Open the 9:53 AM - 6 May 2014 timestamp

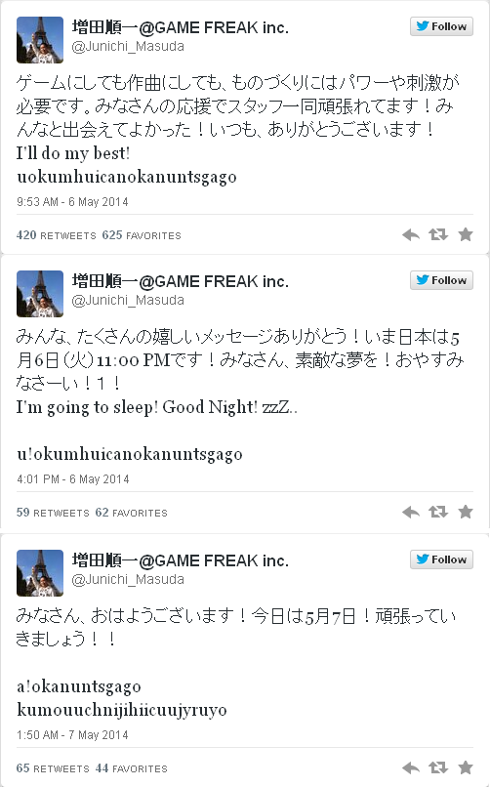point(72,202)
